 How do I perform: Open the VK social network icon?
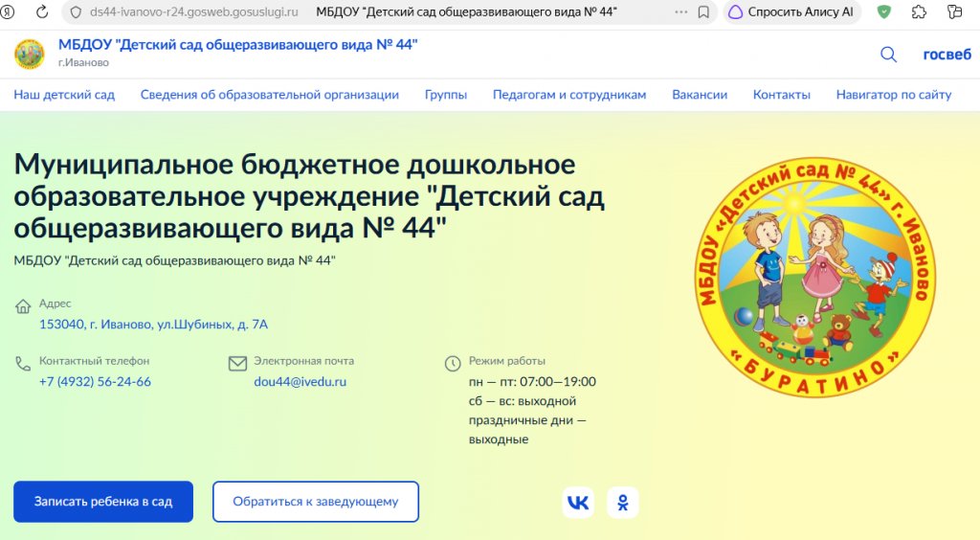click(578, 503)
